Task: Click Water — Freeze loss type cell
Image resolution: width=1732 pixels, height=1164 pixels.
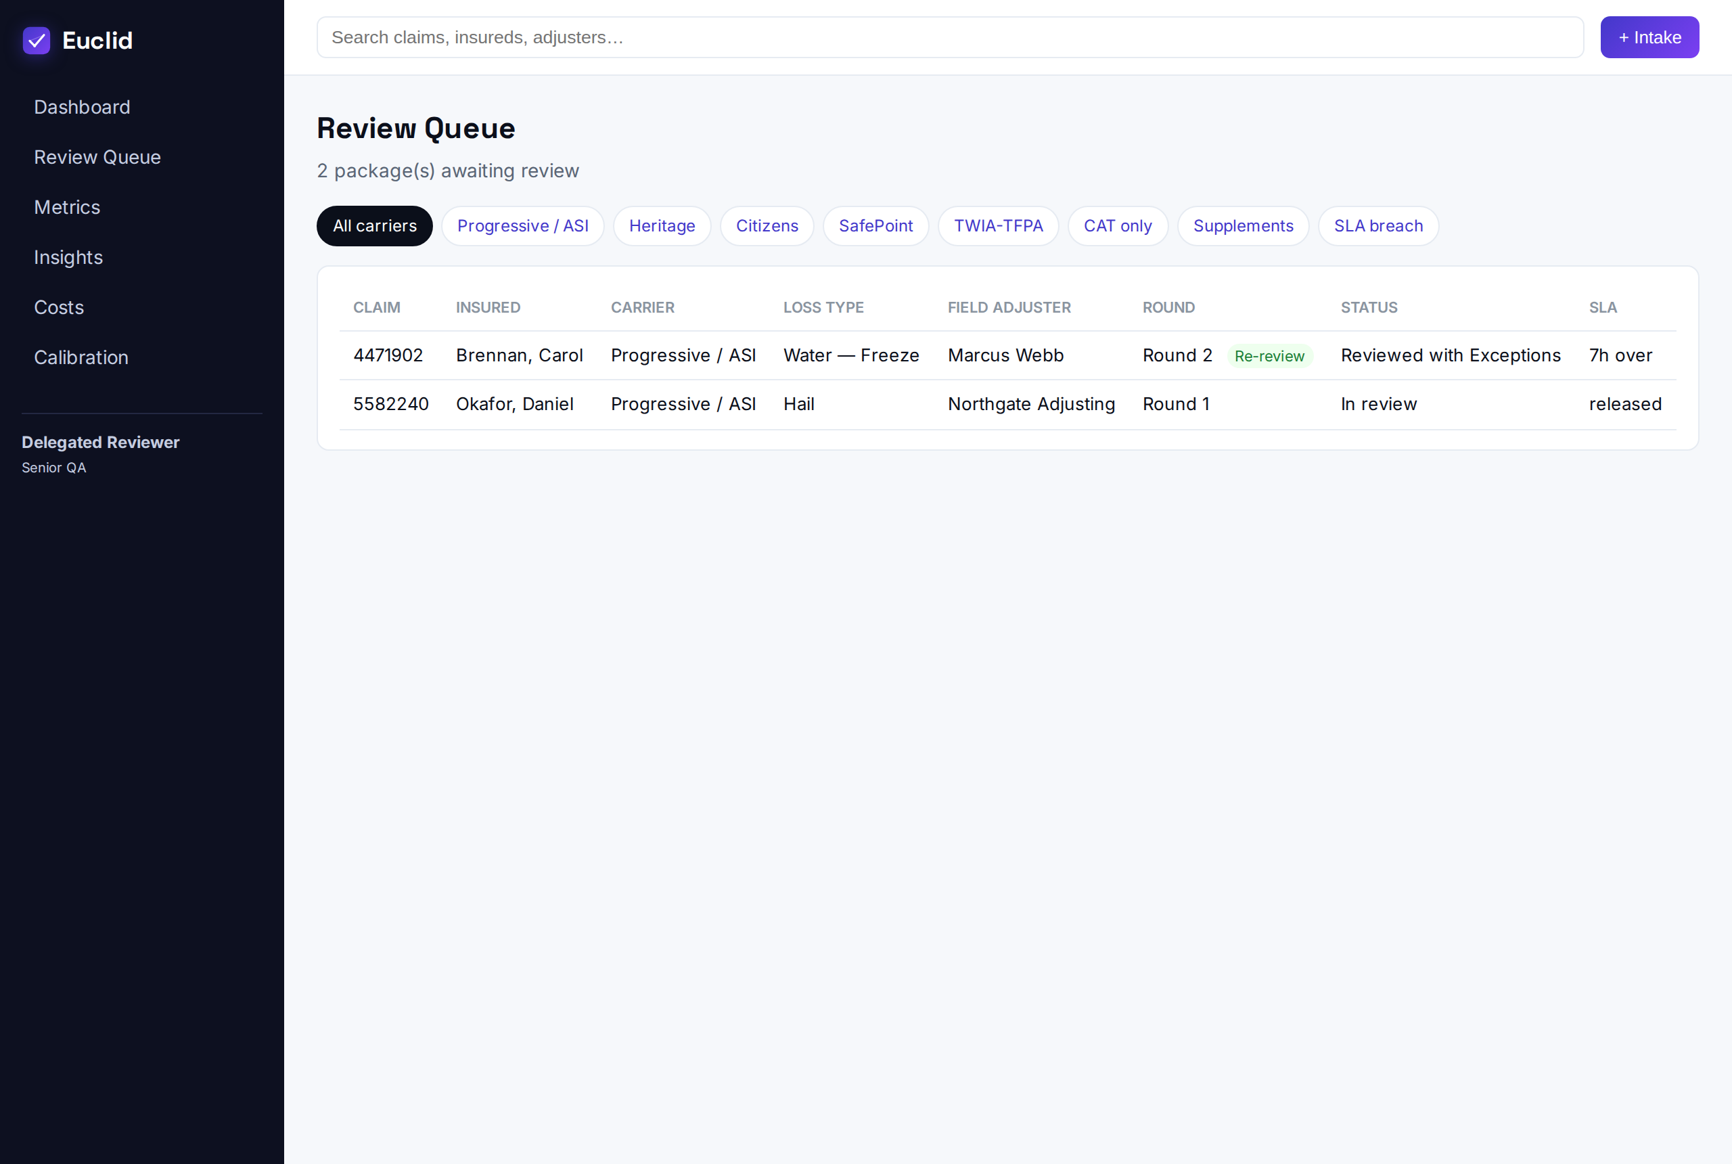Action: pos(851,355)
